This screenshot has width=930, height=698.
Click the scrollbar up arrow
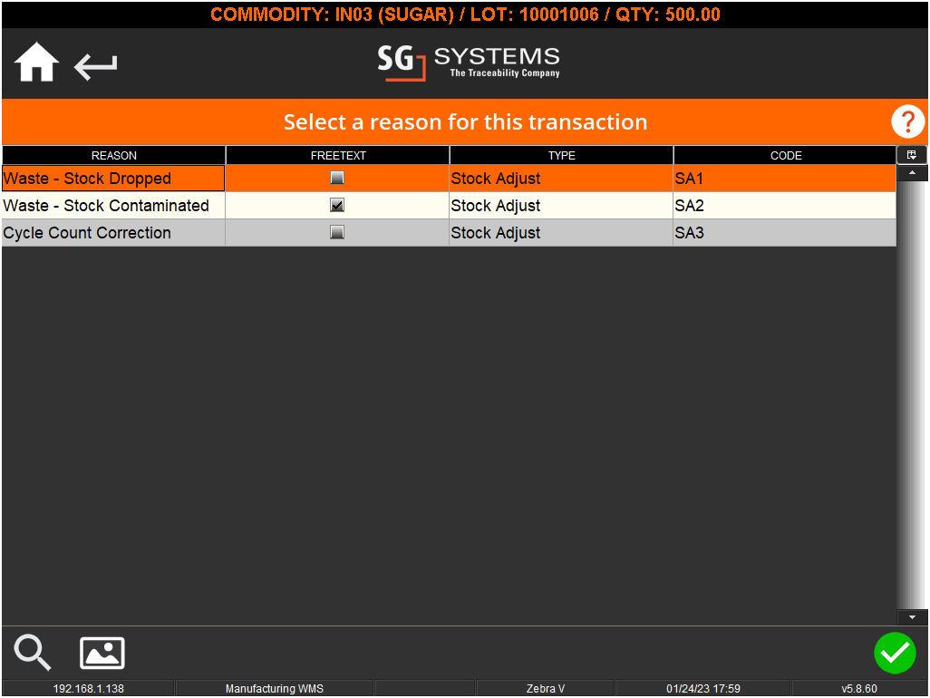click(913, 172)
